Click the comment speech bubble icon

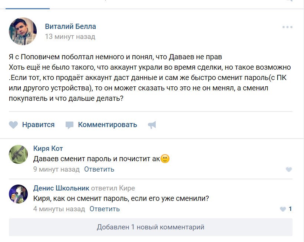click(70, 125)
